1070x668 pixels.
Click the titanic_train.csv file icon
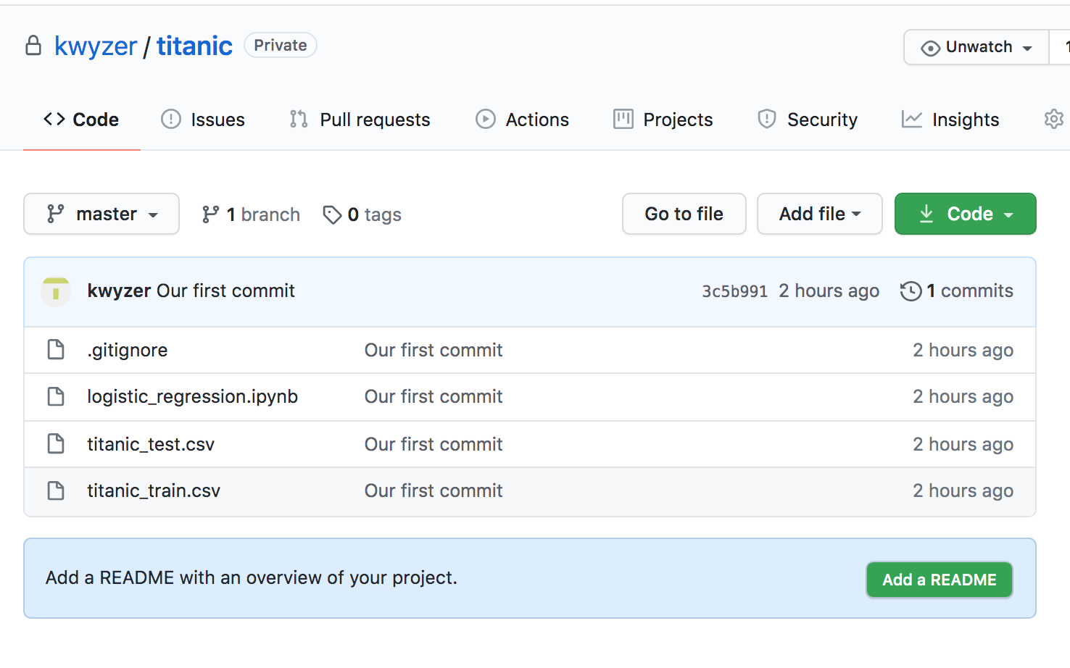point(56,490)
